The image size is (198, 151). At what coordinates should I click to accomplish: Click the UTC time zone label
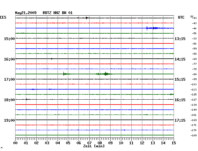pos(181,17)
